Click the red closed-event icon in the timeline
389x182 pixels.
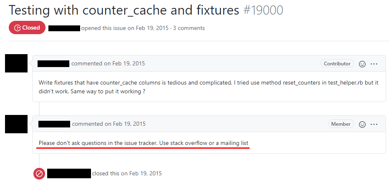tap(39, 173)
